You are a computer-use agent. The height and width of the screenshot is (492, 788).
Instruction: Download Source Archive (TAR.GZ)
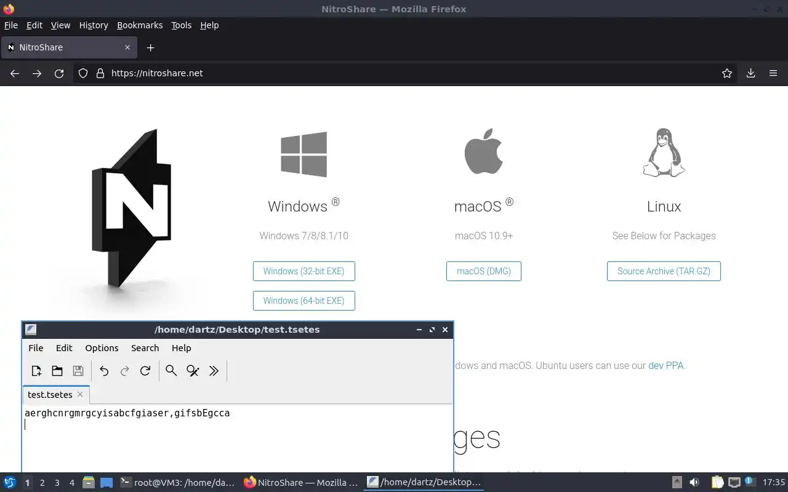click(x=664, y=271)
